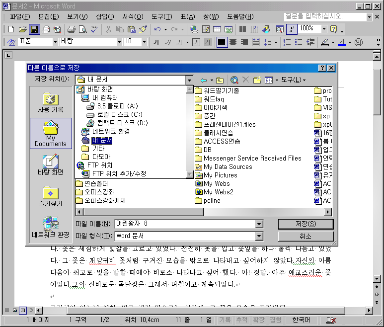
Task: Collapse the Save location (내 문서) dropdown
Action: coord(189,80)
